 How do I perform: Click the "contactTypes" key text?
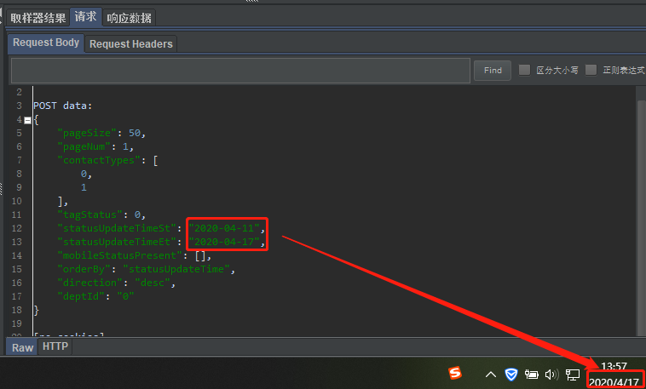[99, 160]
